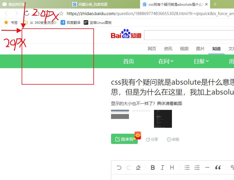Screen dimensions: 234x180
Task: Click the browser back arrow
Action: click(x=6, y=13)
